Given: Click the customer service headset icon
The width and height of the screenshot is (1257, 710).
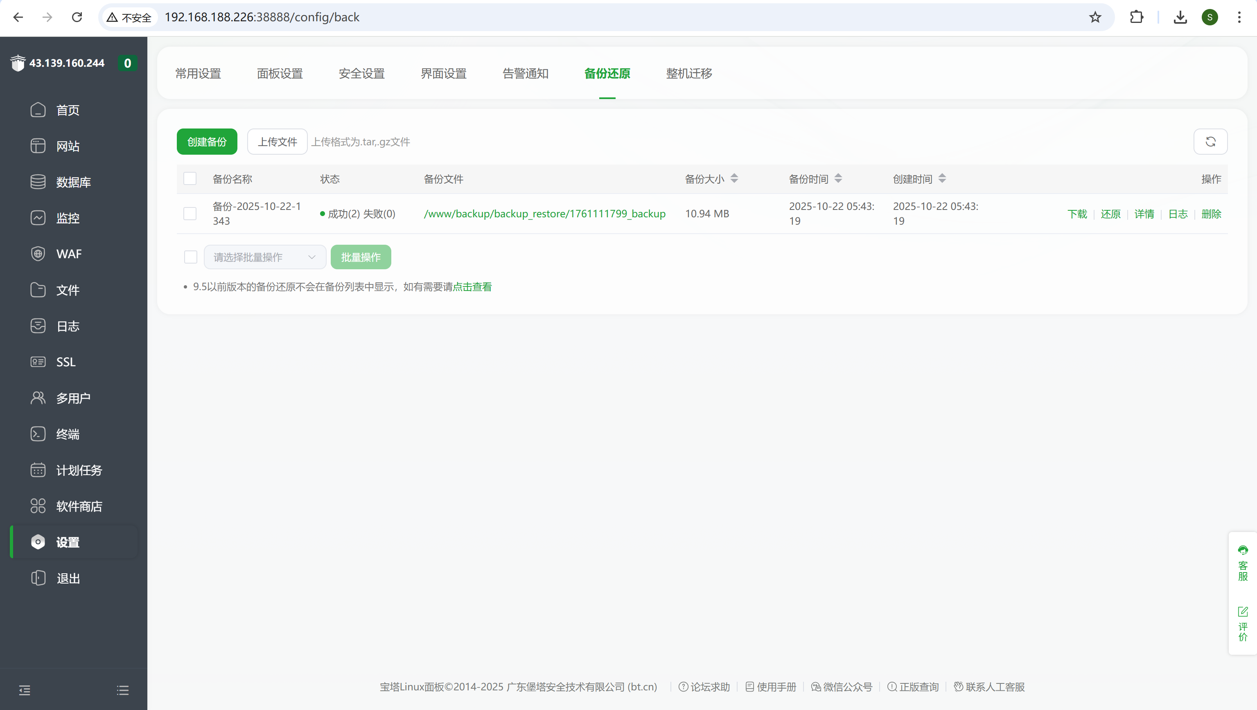Looking at the screenshot, I should (1242, 550).
